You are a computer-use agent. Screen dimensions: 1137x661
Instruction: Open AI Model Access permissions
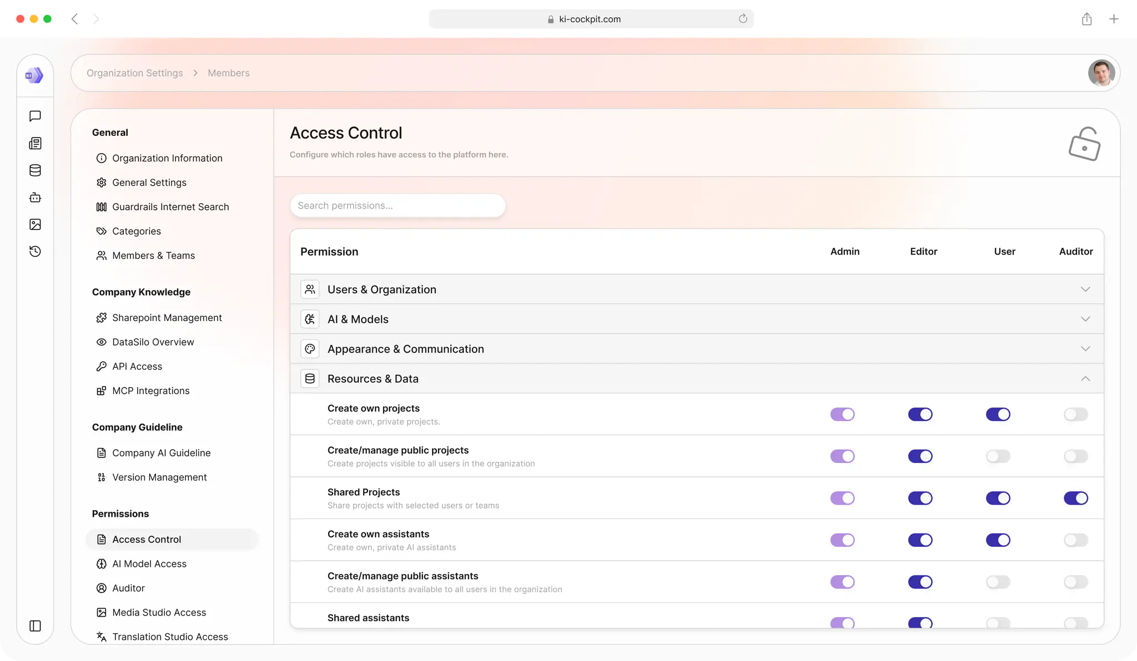tap(142, 564)
